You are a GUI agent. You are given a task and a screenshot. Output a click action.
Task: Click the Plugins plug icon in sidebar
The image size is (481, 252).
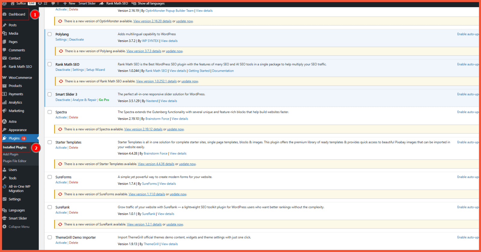5,138
